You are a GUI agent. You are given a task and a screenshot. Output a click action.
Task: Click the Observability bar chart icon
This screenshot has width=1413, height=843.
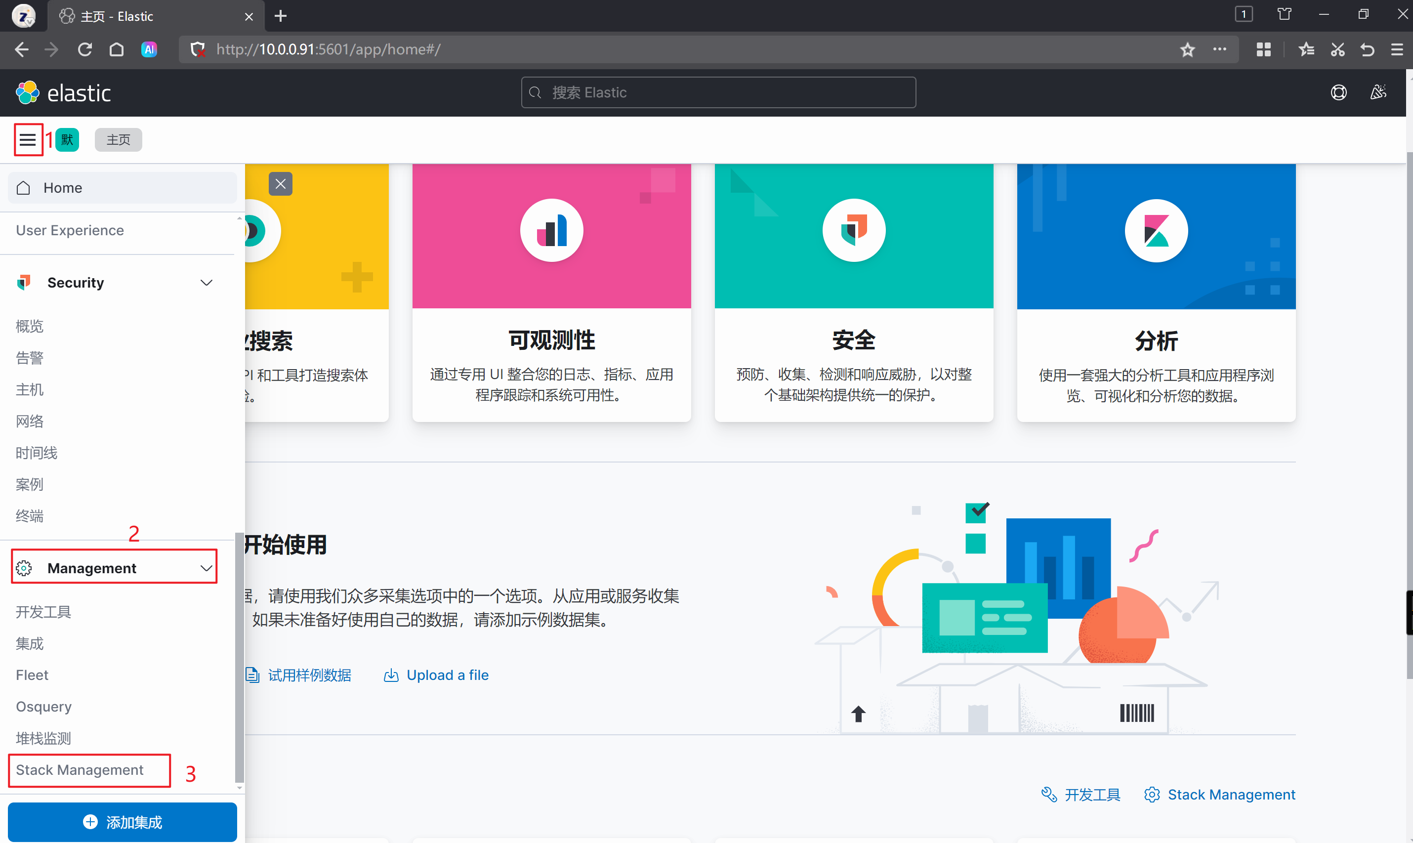(551, 231)
